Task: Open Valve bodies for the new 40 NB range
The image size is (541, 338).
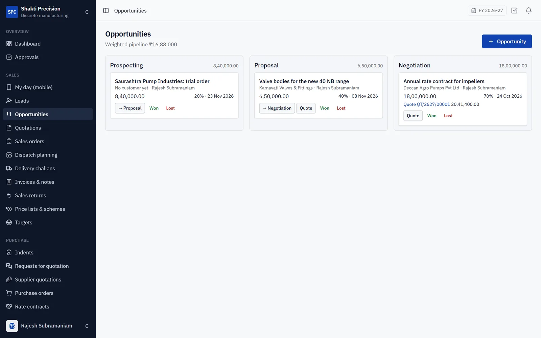Action: tap(304, 81)
